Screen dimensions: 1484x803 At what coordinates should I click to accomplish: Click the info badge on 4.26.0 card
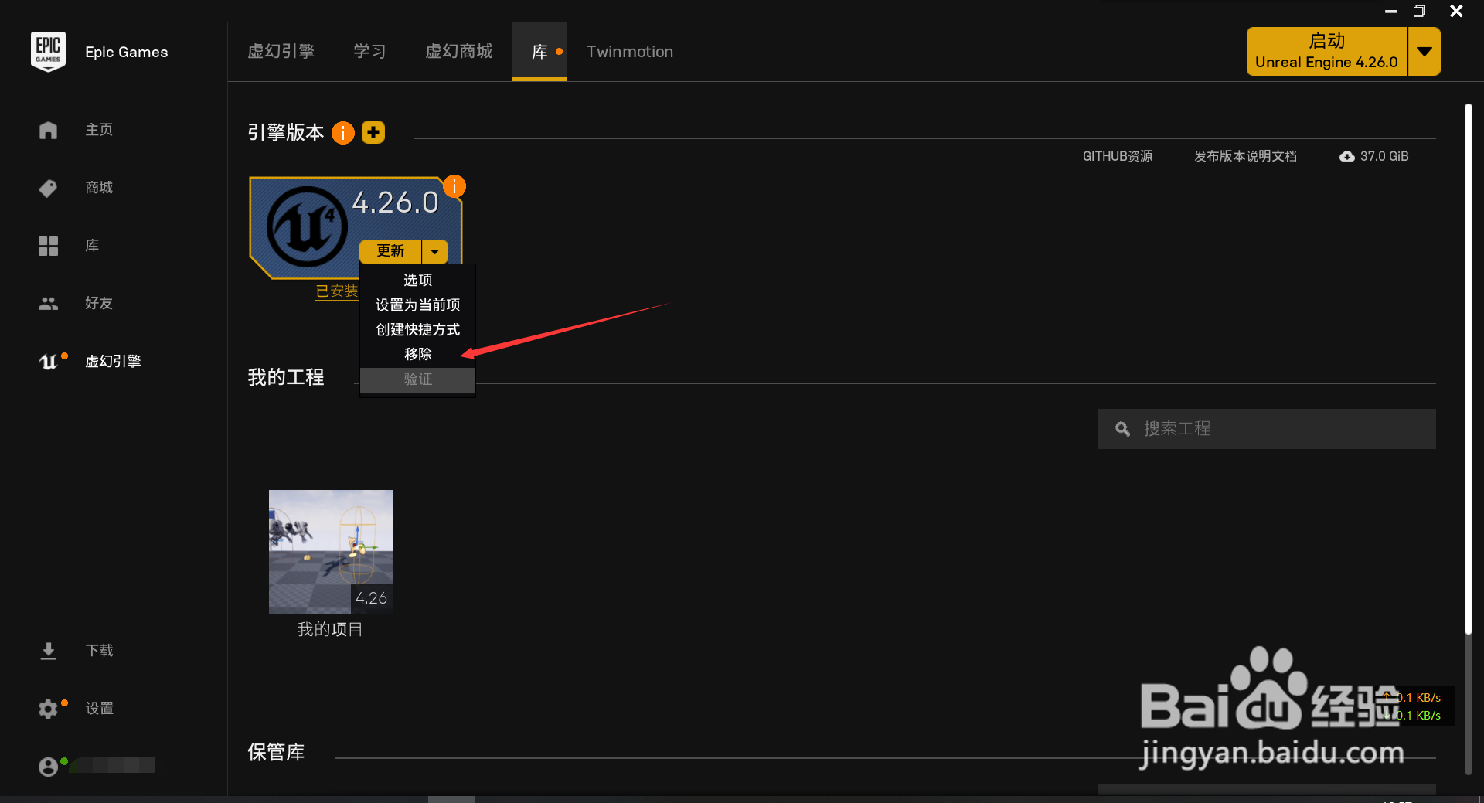454,186
